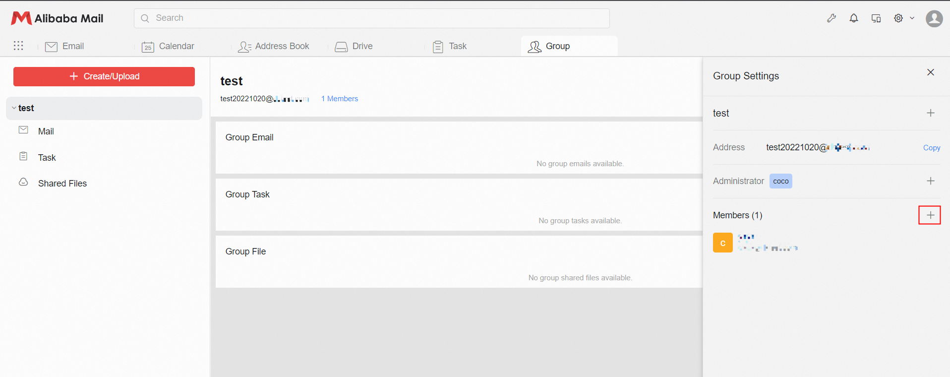Click 'No group shared files available.' text
Image resolution: width=950 pixels, height=377 pixels.
point(580,278)
